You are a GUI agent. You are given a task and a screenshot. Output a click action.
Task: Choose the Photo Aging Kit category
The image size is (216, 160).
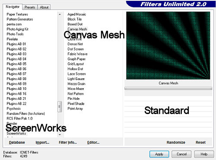[17, 29]
